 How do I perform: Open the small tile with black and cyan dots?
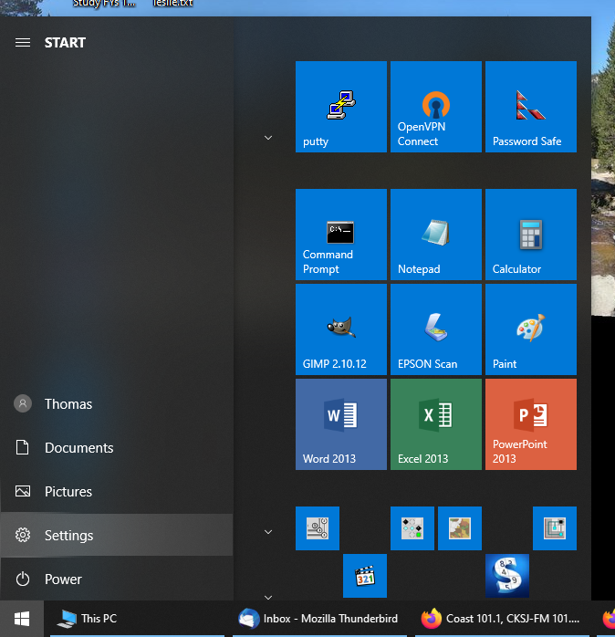pos(412,528)
